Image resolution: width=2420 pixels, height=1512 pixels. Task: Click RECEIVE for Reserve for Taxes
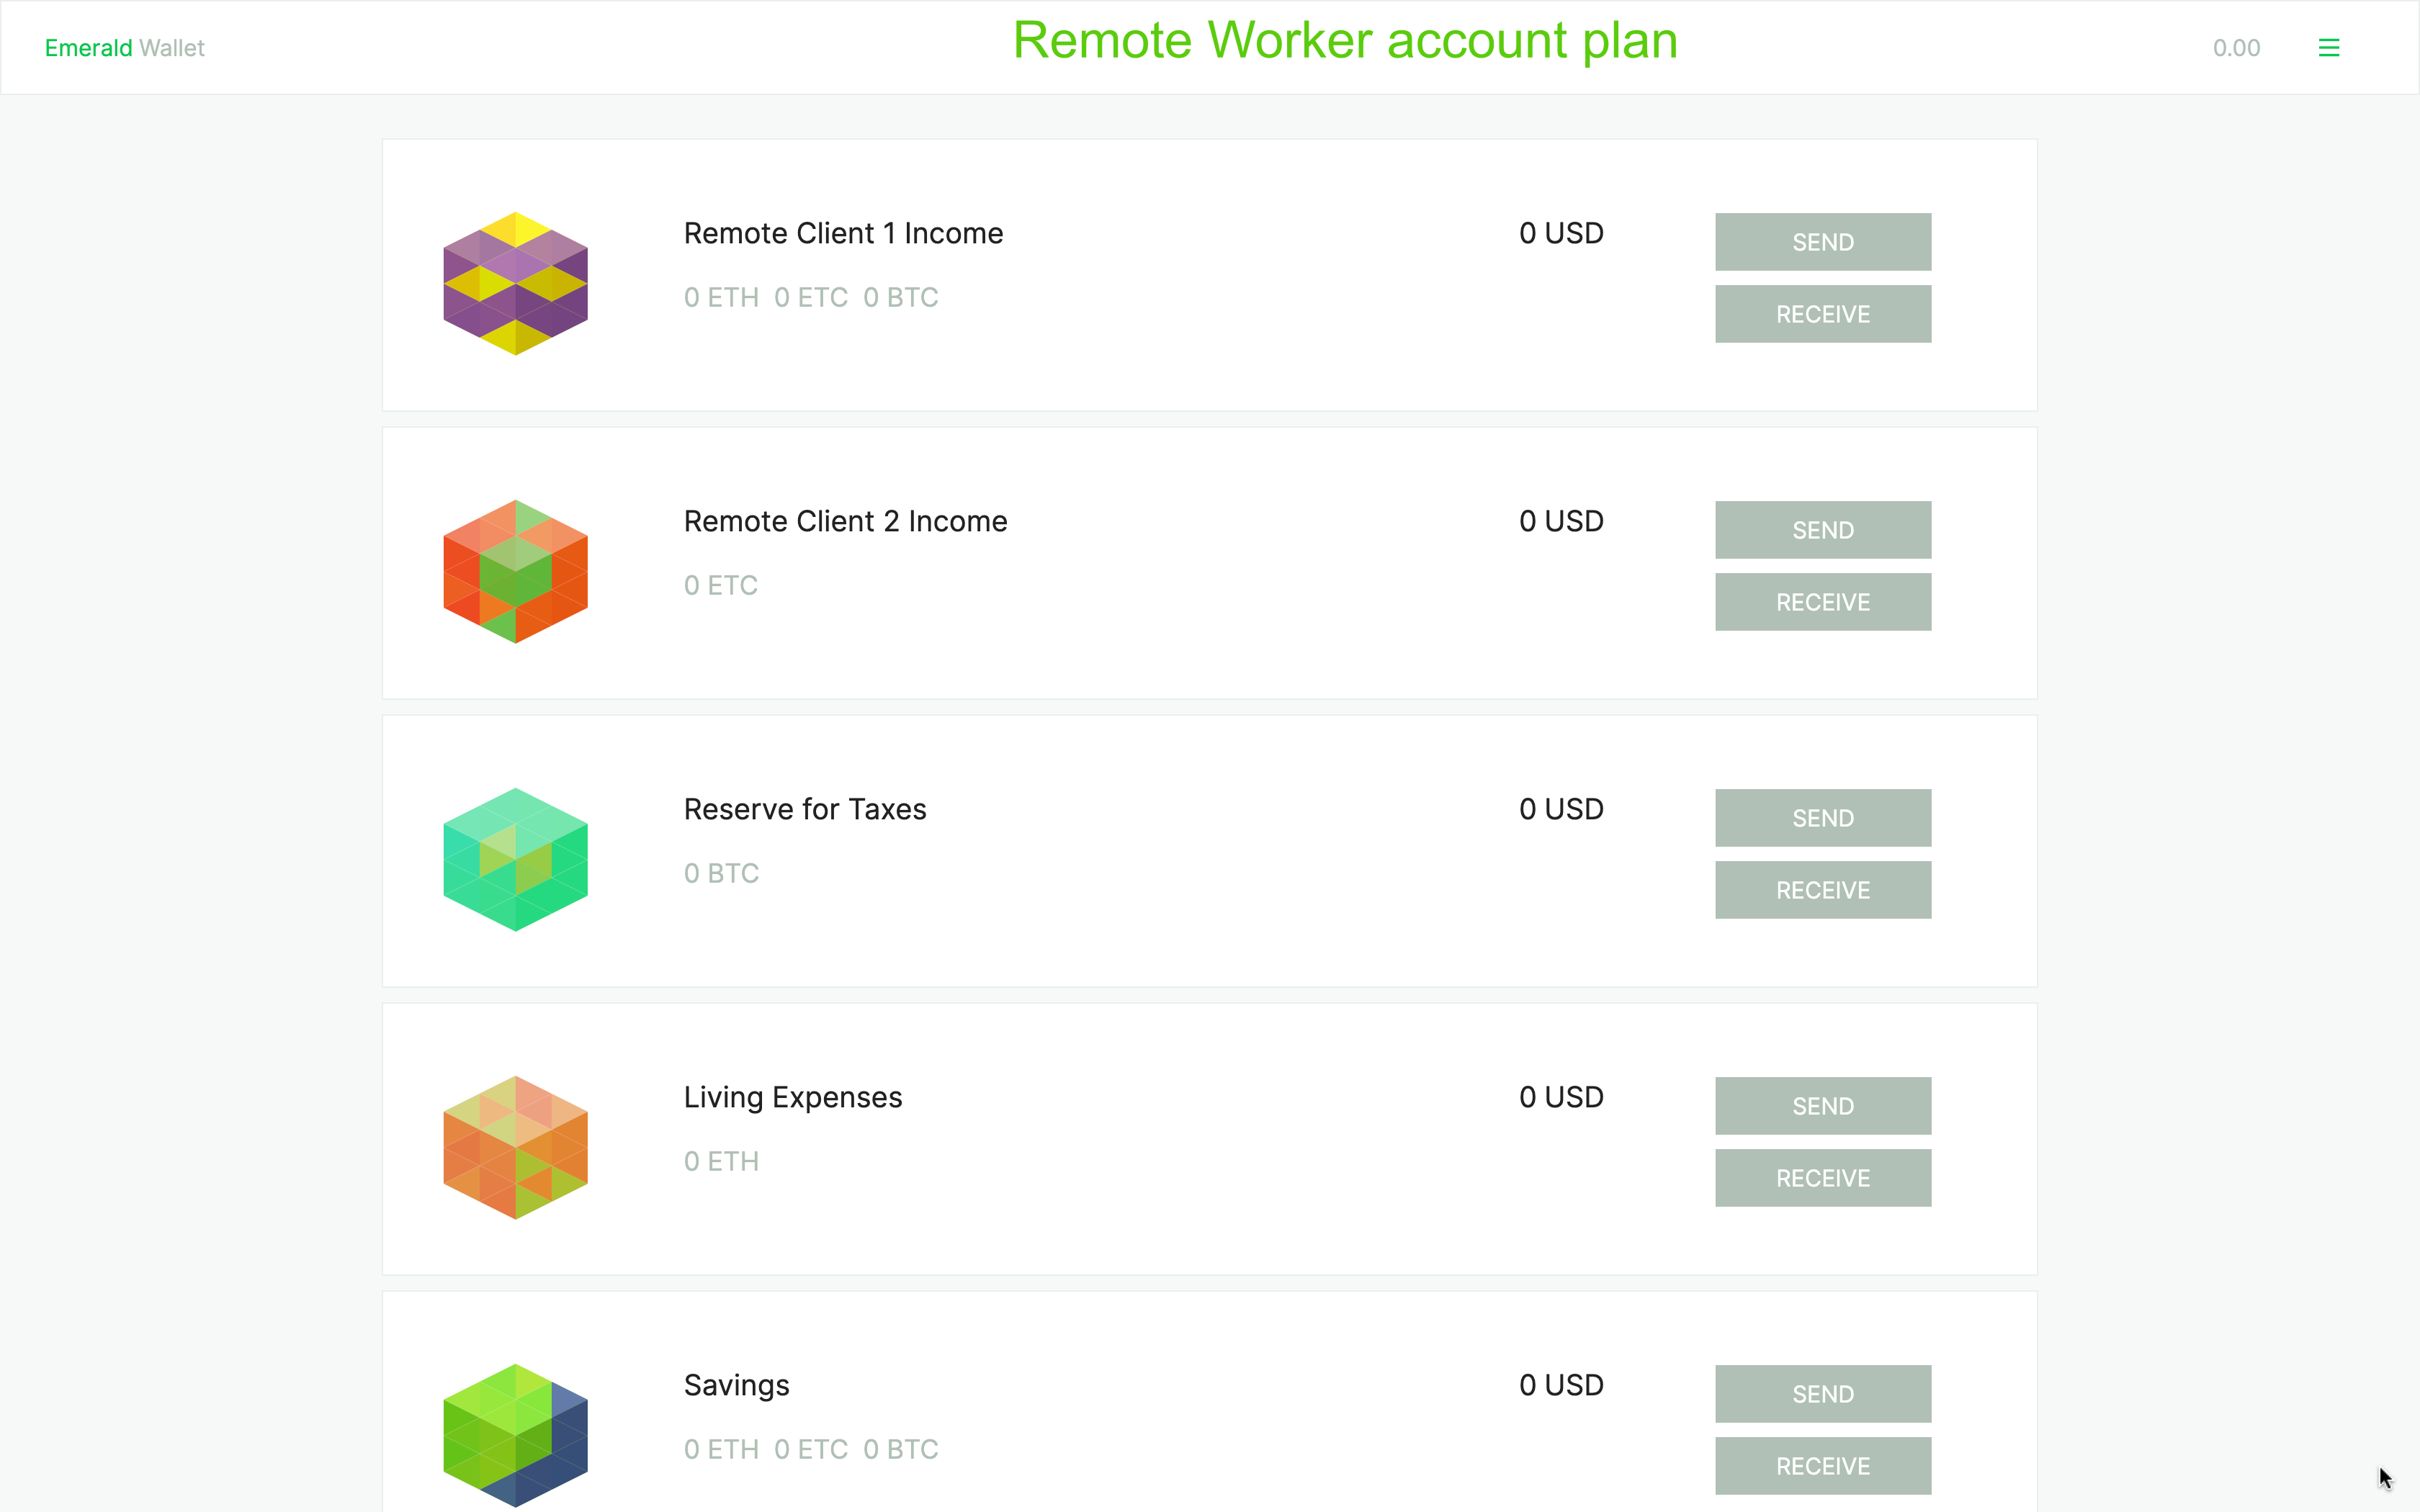1822,890
